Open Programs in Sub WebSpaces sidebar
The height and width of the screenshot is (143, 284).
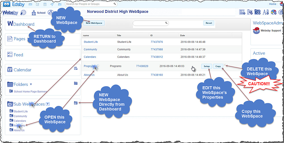click(19, 125)
